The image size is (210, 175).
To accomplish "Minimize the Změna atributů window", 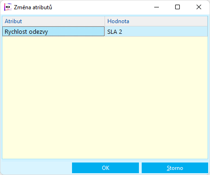I will 157,7.
